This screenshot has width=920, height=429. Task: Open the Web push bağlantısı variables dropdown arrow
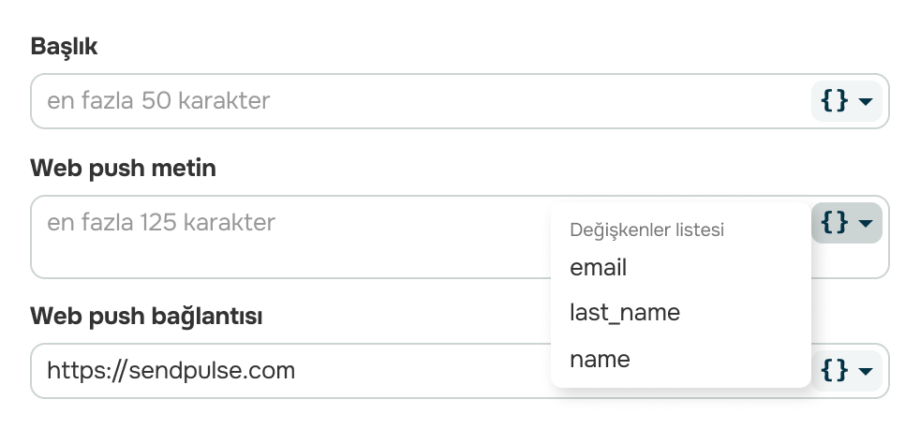coord(866,371)
